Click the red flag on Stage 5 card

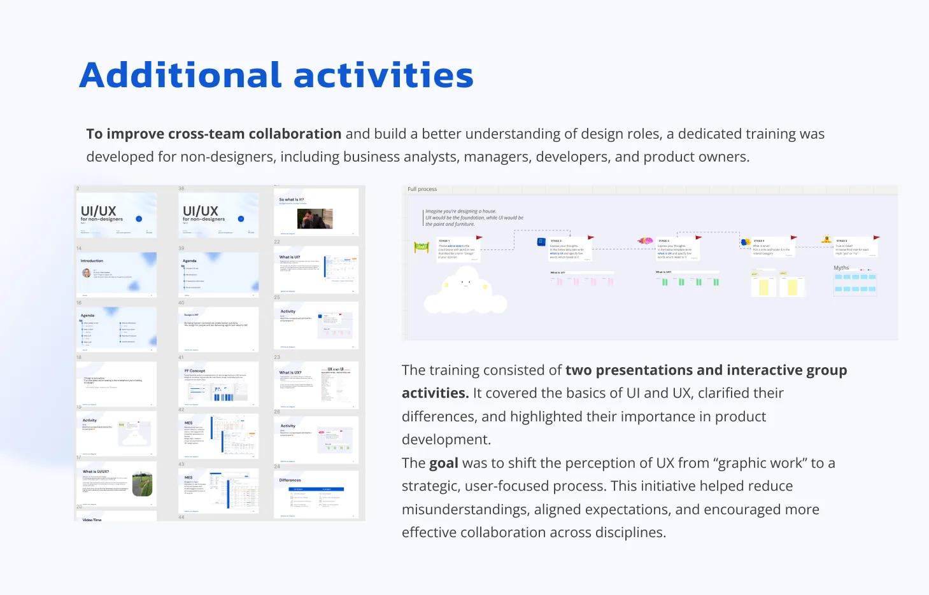coord(877,237)
